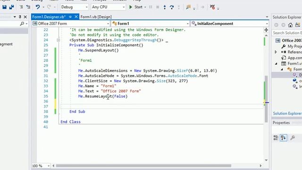This screenshot has width=302, height=170.
Task: Click the Redo arrow icon
Action: (49, 7)
